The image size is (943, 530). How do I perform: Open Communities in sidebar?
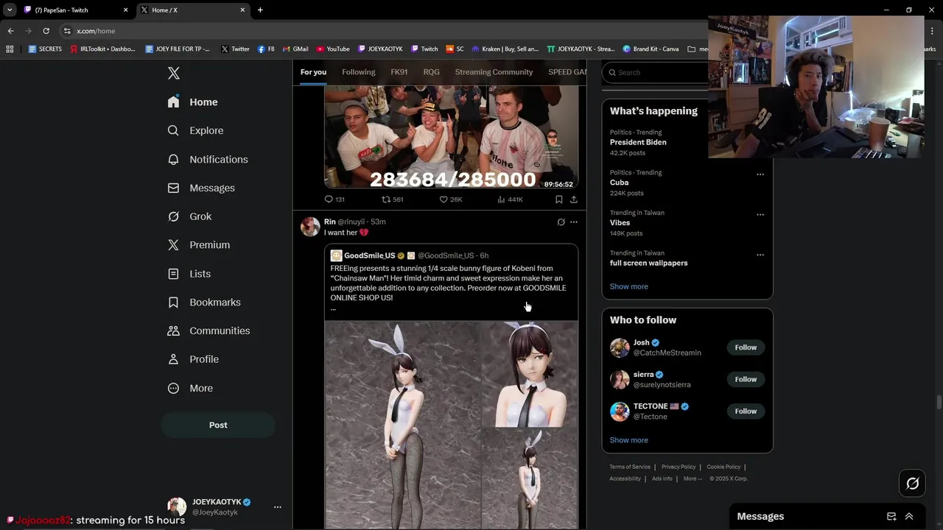click(208, 331)
